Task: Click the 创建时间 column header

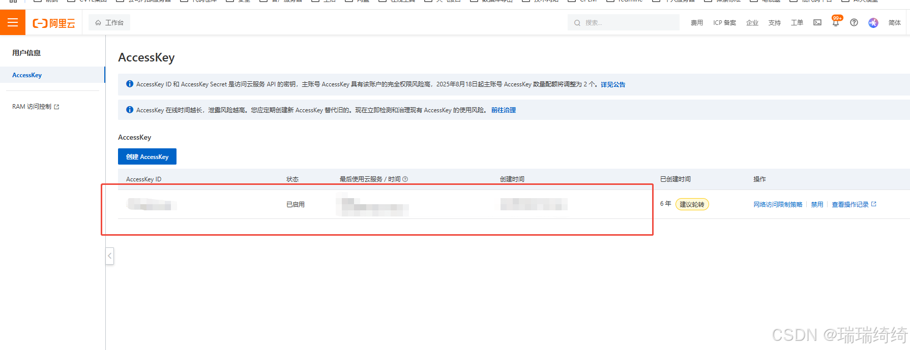Action: click(512, 179)
